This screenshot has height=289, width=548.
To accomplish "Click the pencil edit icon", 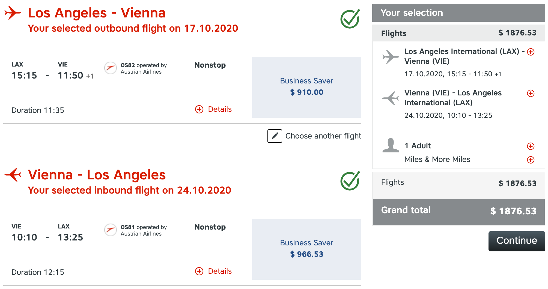I will click(x=275, y=136).
